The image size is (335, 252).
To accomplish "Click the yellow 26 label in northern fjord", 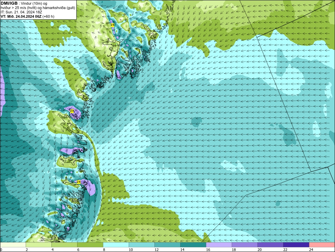I will [x=113, y=25].
